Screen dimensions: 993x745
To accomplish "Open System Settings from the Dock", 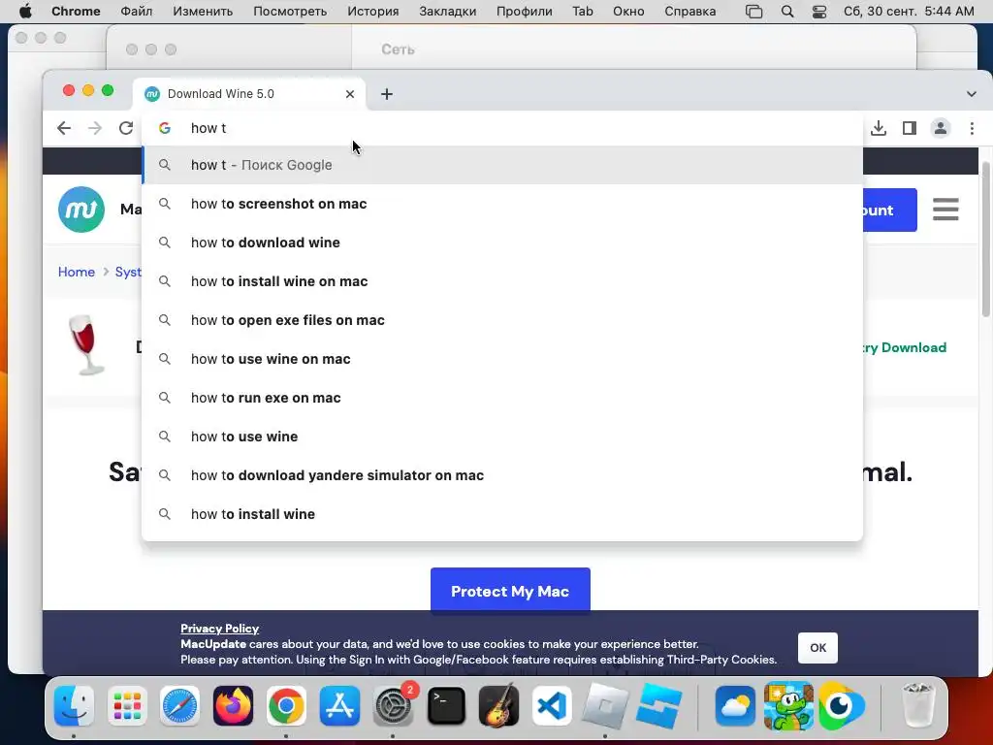I will click(x=393, y=705).
